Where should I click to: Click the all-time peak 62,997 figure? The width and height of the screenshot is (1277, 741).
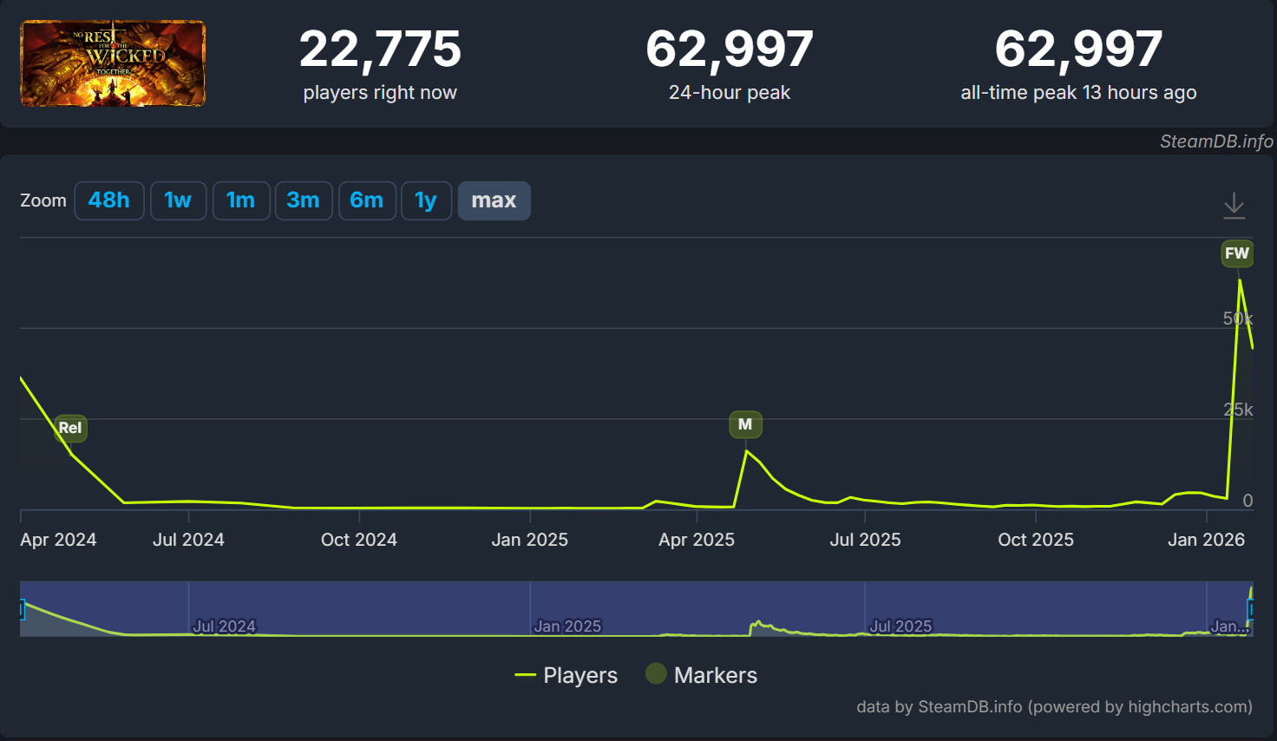1078,49
